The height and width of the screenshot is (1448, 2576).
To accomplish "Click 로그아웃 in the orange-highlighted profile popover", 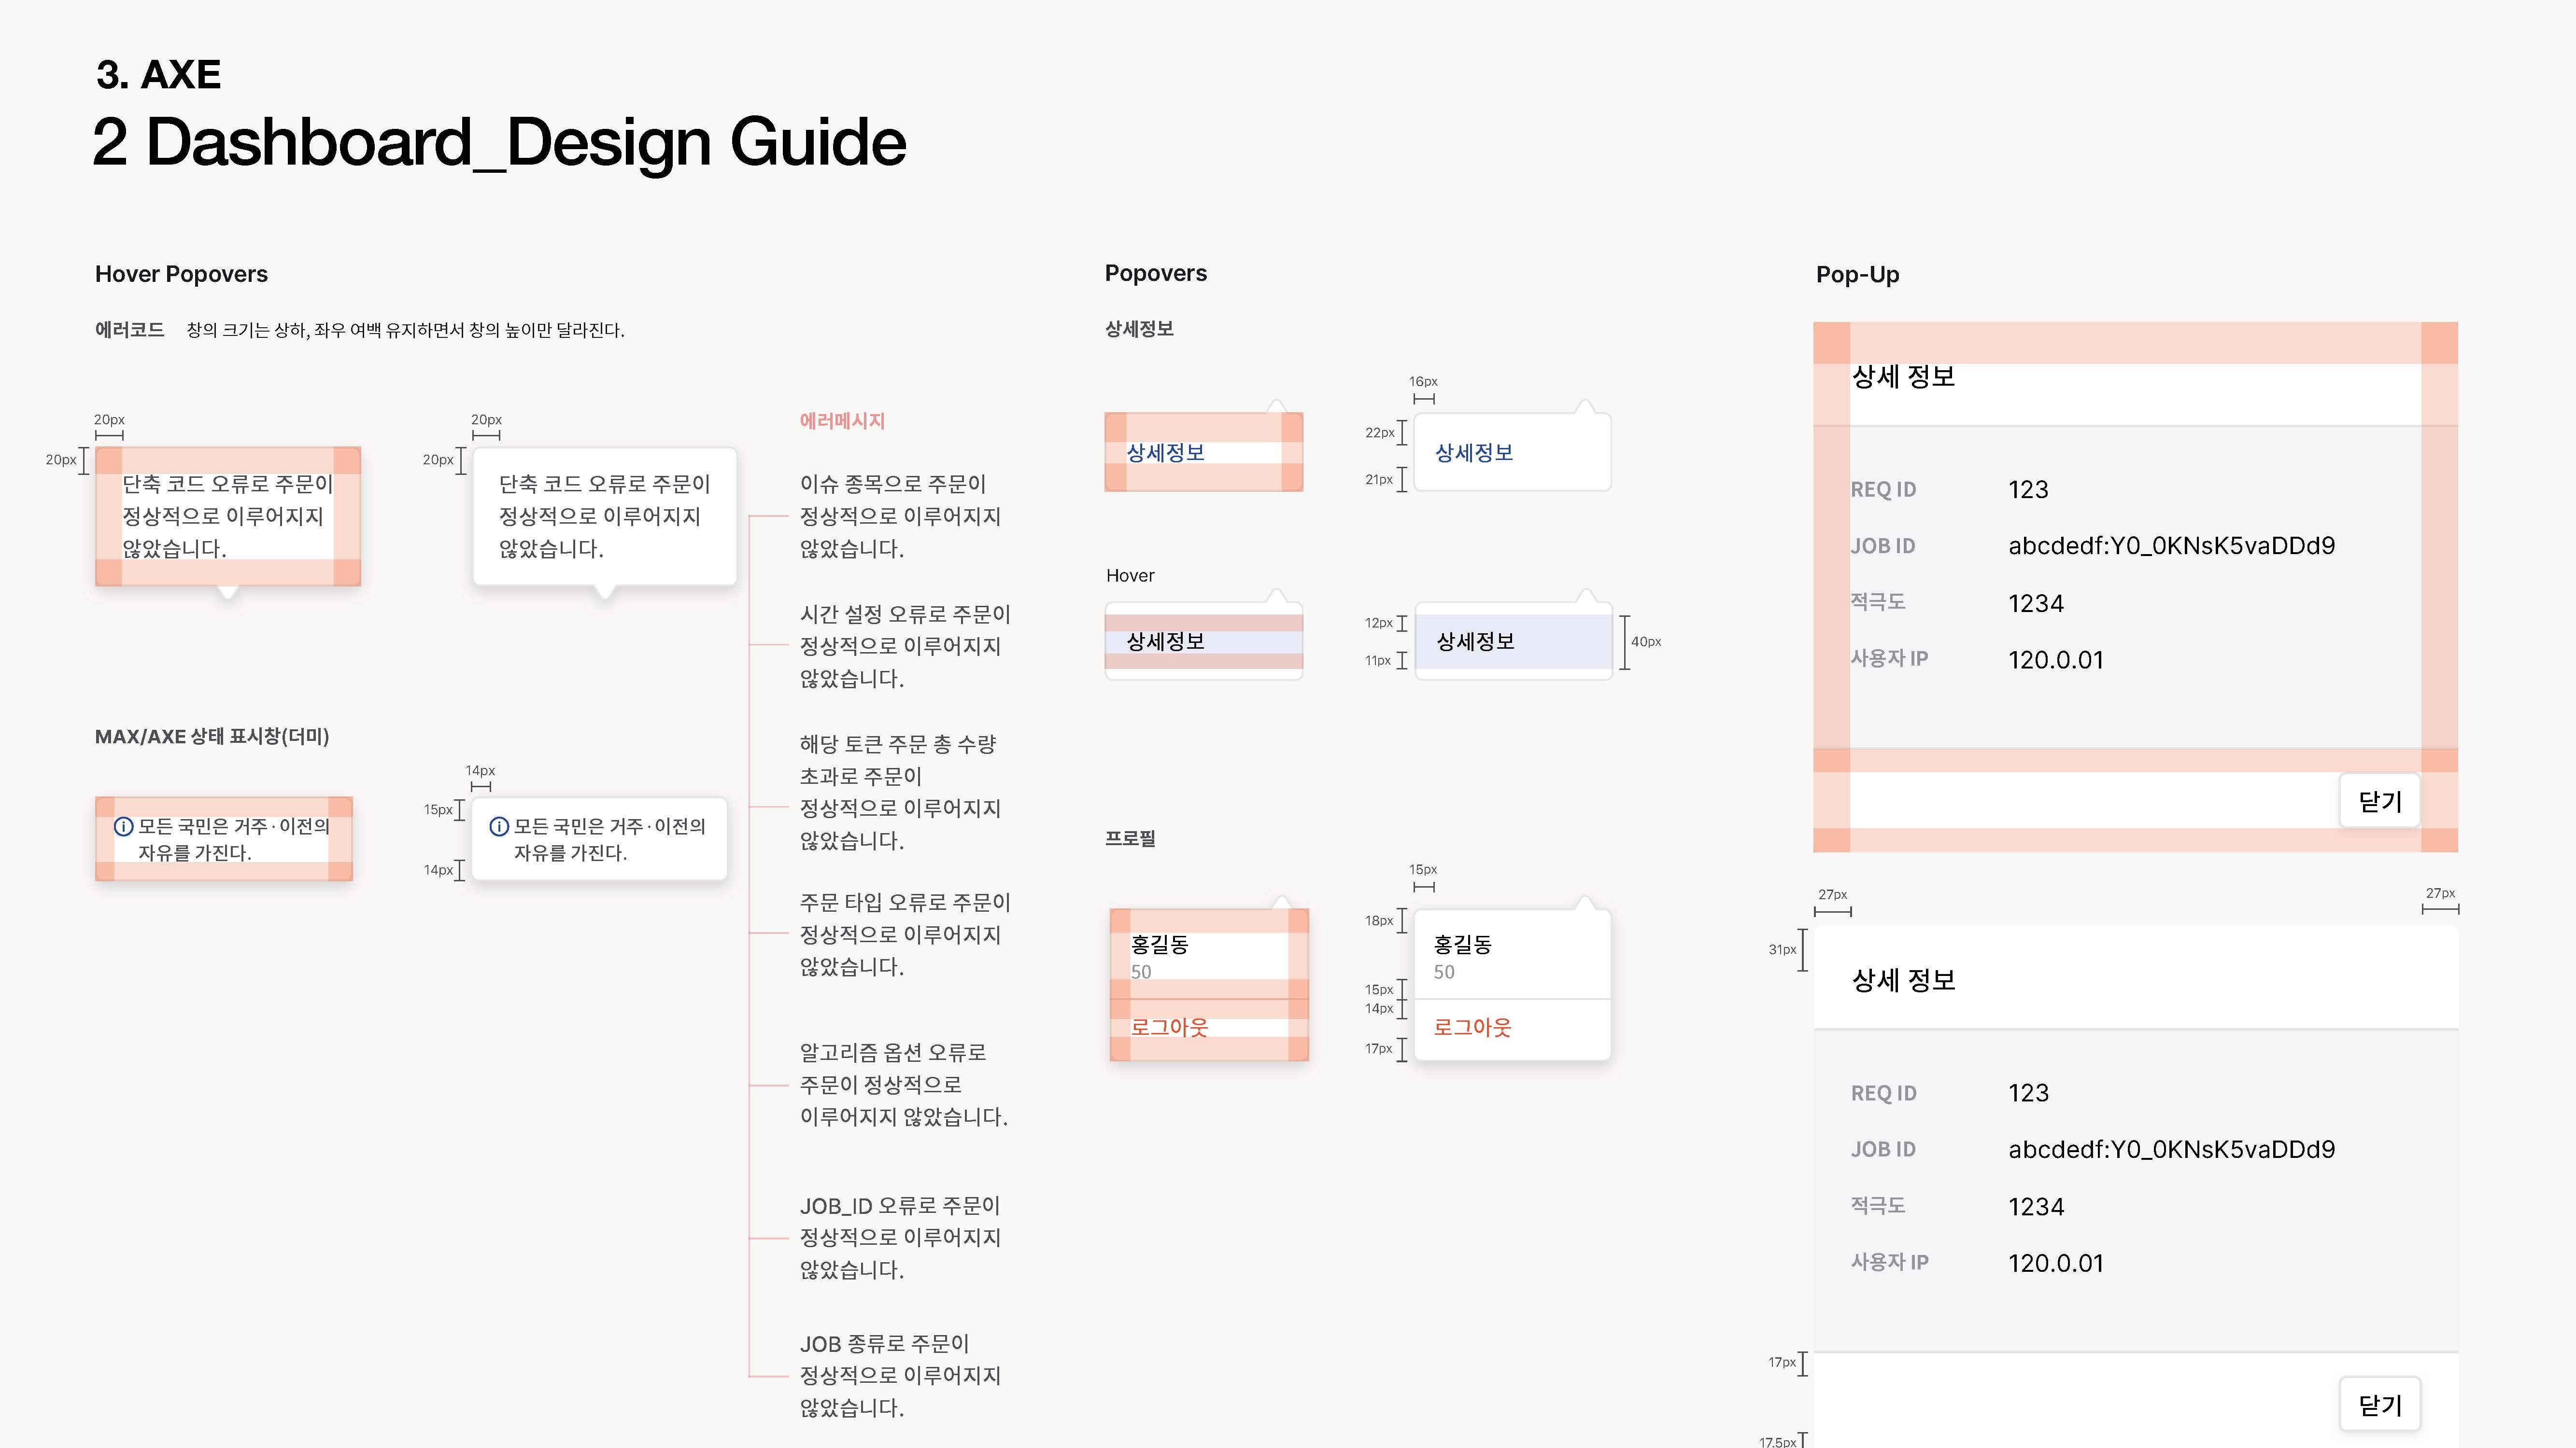I will tap(1169, 1027).
